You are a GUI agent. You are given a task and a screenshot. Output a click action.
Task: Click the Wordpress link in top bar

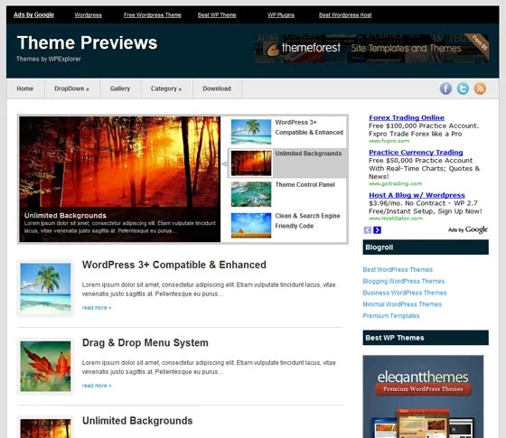89,14
